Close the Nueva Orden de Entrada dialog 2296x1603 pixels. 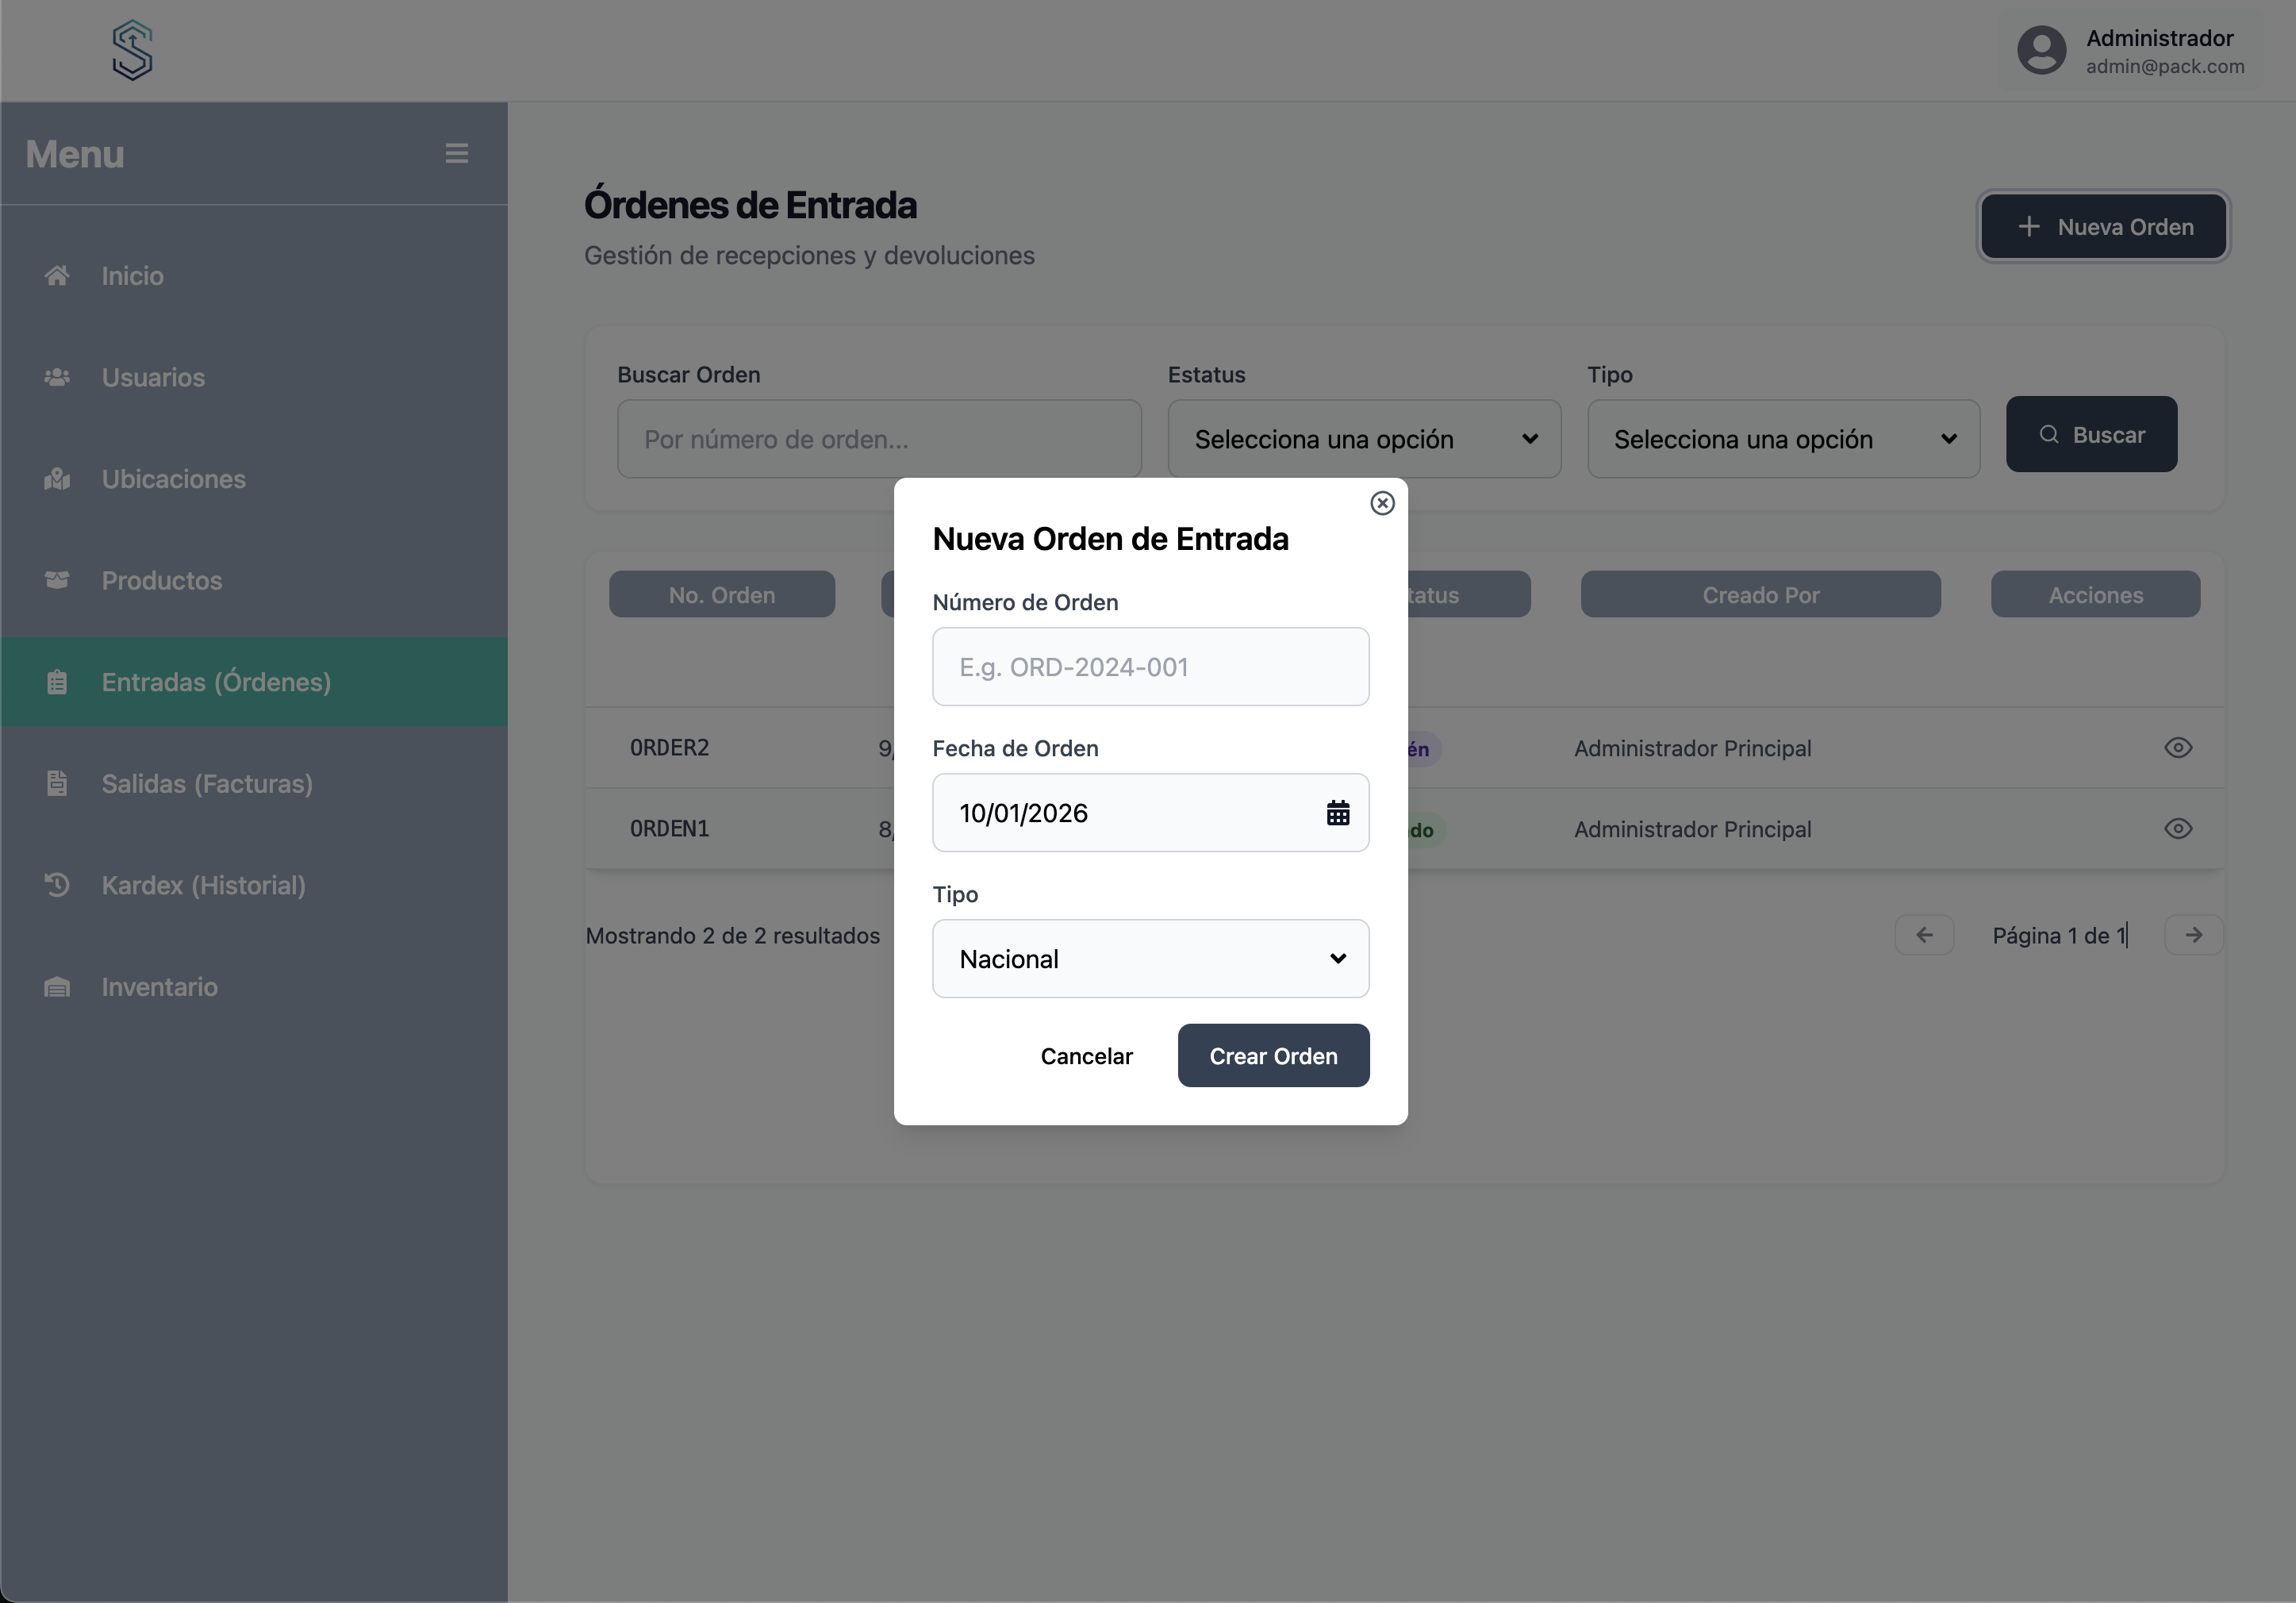pyautogui.click(x=1382, y=503)
